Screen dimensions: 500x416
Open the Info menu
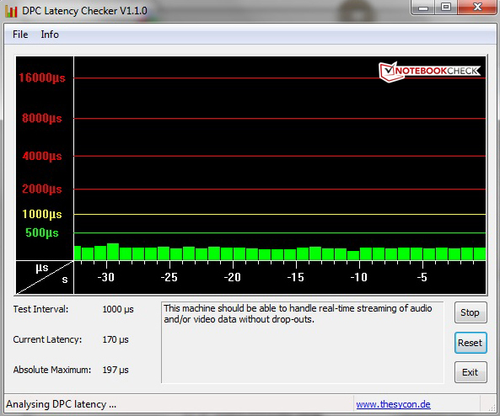click(50, 35)
